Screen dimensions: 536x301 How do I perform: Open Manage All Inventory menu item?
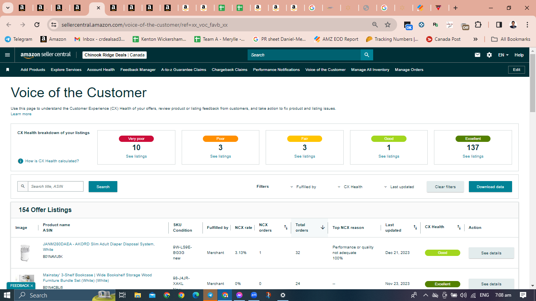(x=370, y=70)
